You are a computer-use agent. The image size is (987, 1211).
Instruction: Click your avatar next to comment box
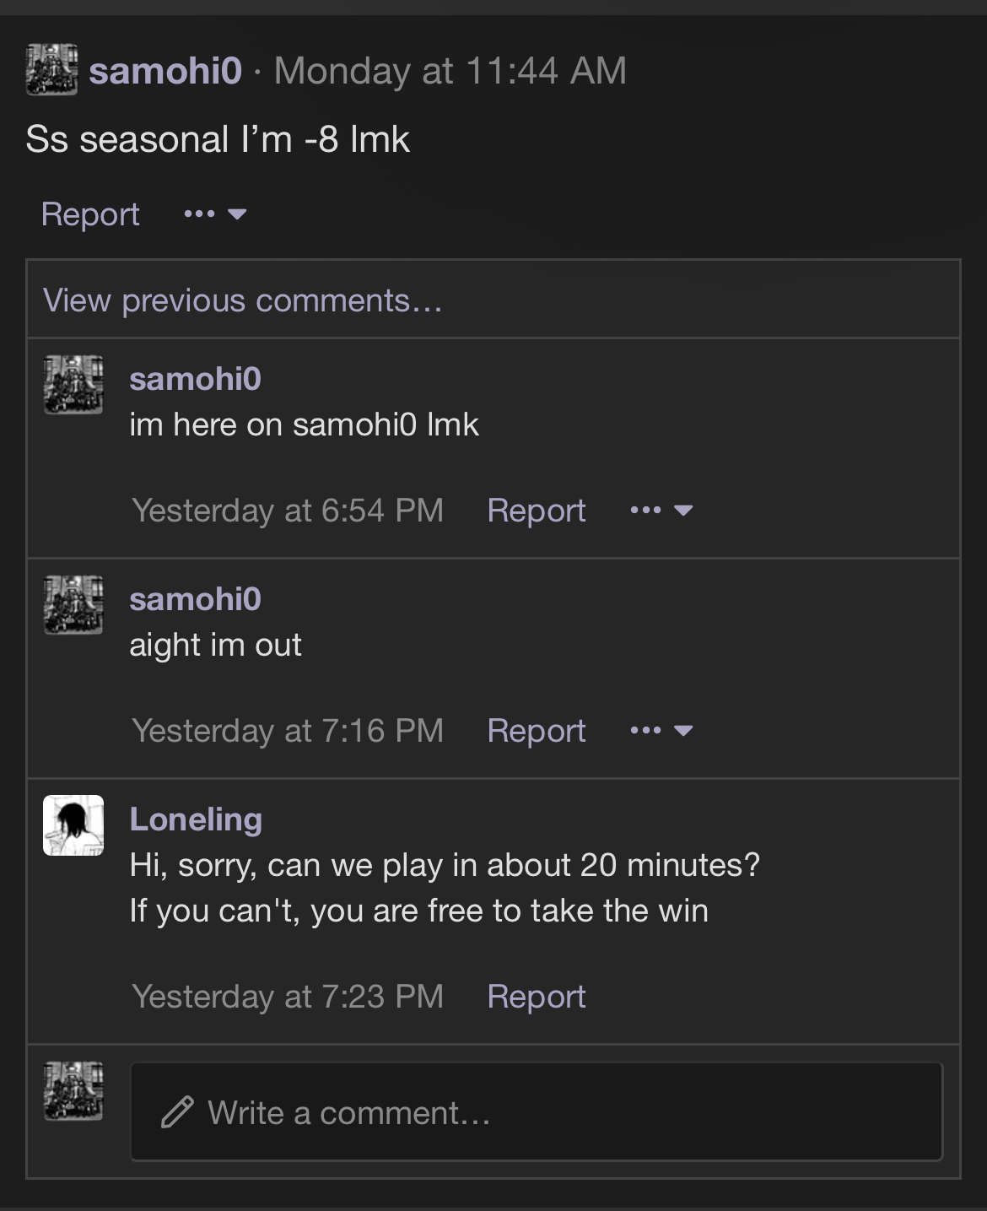[73, 1091]
